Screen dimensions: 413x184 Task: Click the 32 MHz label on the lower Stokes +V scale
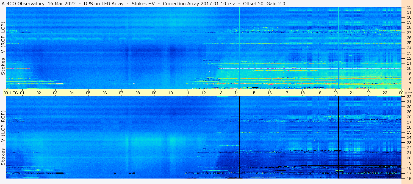pos(409,97)
